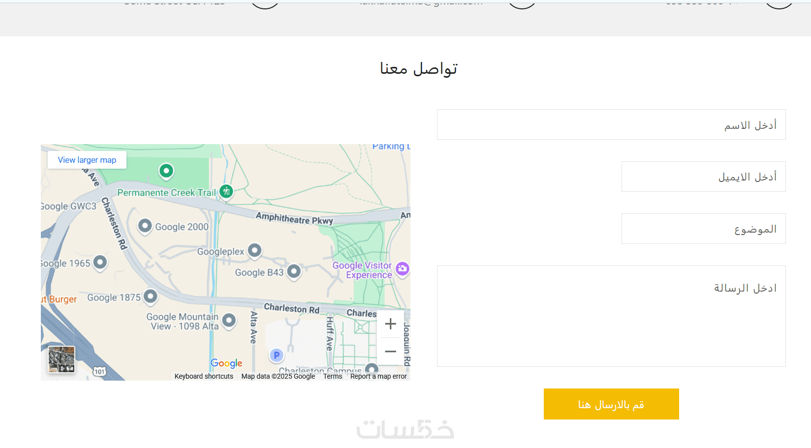Open the map Terms link
Screen dimensions: 811x448
coord(333,376)
